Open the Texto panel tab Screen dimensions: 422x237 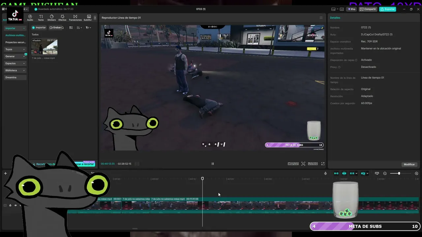[41, 18]
